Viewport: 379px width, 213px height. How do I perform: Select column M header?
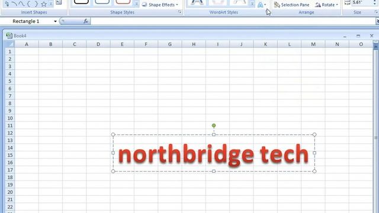(x=313, y=44)
